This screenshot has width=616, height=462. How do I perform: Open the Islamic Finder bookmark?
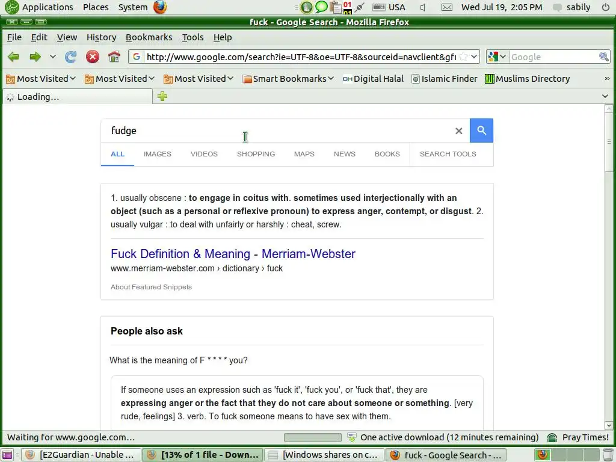point(445,79)
